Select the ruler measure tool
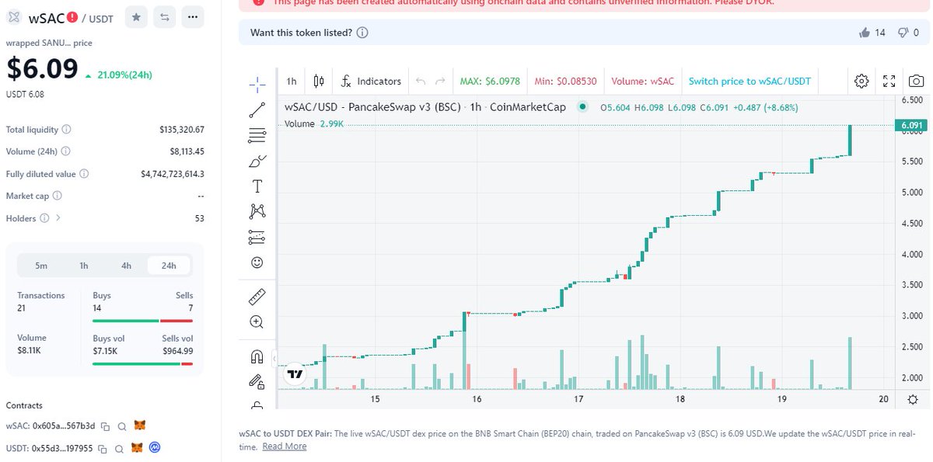The width and height of the screenshot is (933, 462). click(x=257, y=297)
